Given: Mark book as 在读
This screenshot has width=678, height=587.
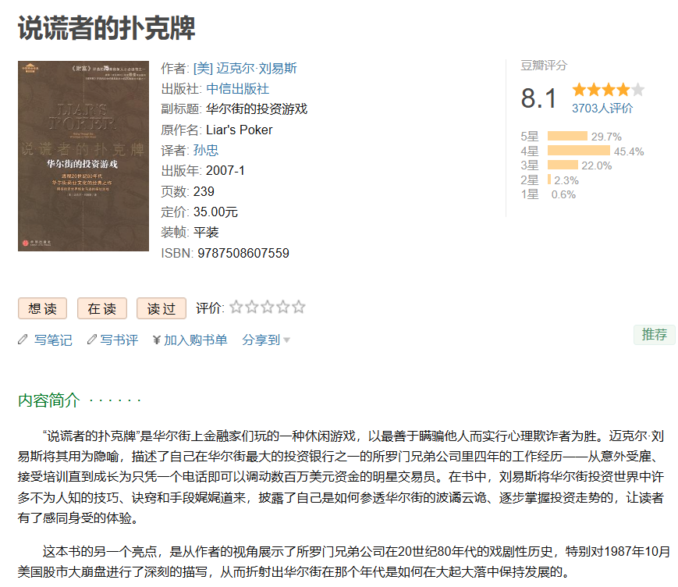Looking at the screenshot, I should tap(102, 308).
